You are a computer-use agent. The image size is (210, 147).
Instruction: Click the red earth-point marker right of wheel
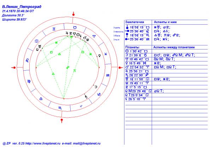point(121,67)
